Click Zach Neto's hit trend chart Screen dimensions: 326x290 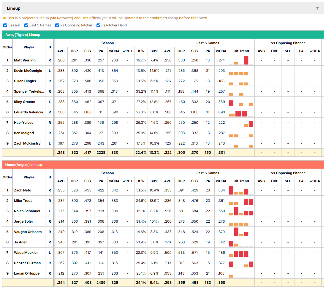tap(241, 190)
